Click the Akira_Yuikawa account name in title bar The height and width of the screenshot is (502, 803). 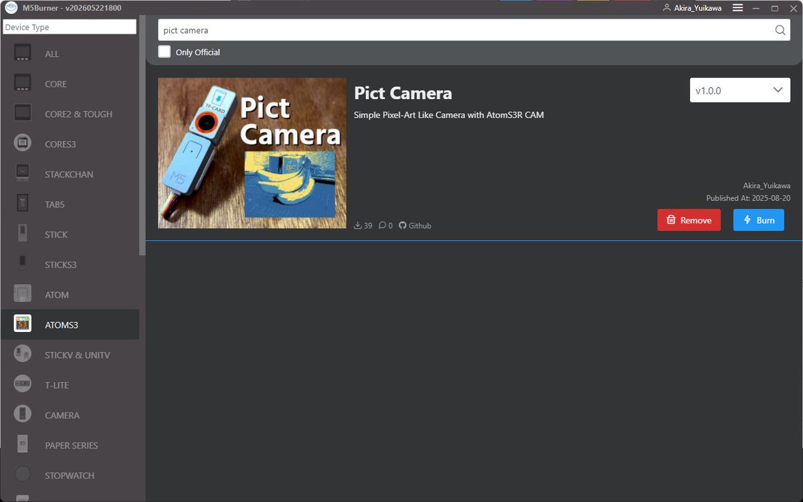click(x=697, y=8)
